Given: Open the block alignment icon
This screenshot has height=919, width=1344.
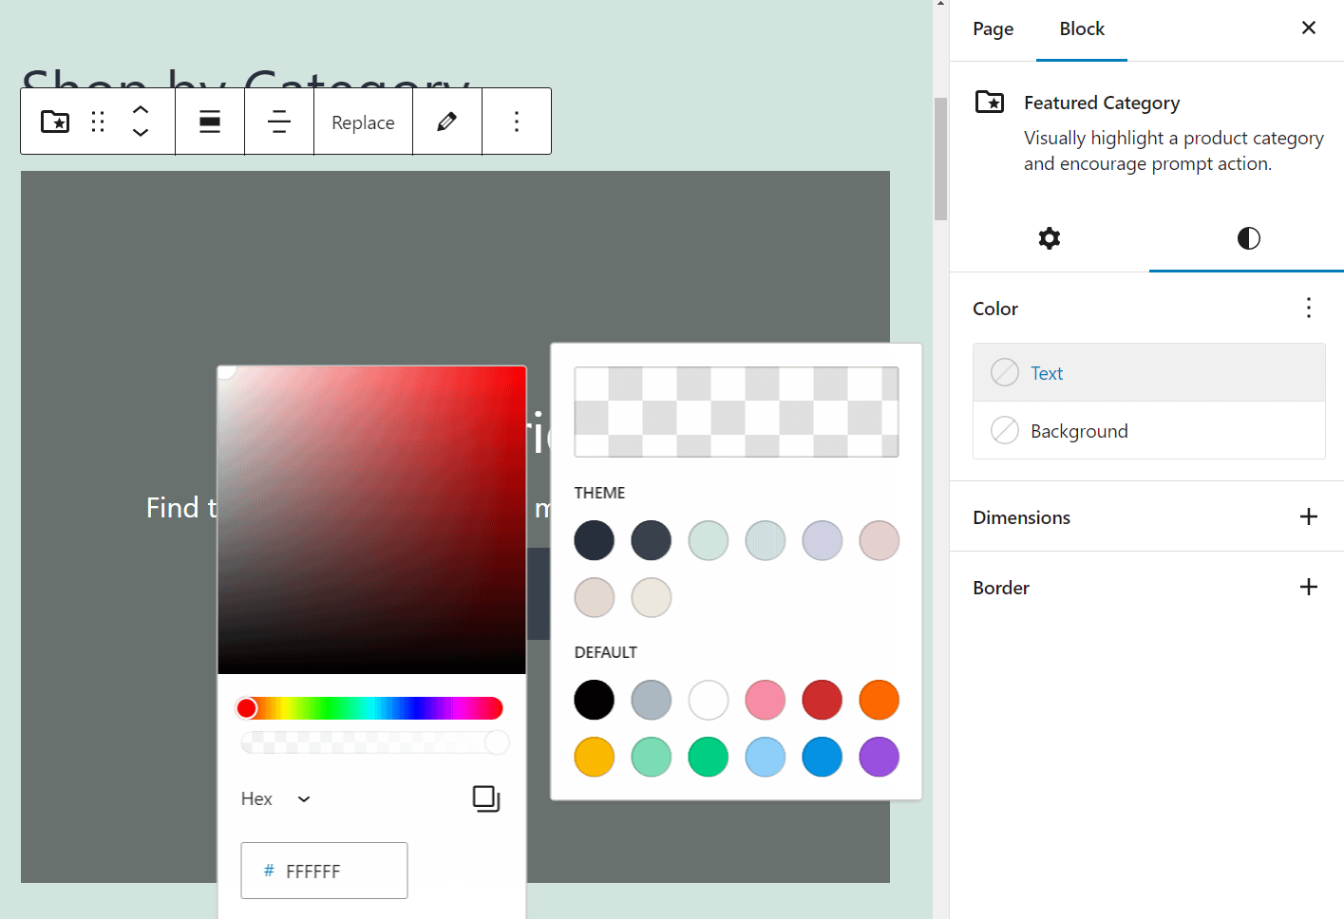Looking at the screenshot, I should pyautogui.click(x=209, y=122).
